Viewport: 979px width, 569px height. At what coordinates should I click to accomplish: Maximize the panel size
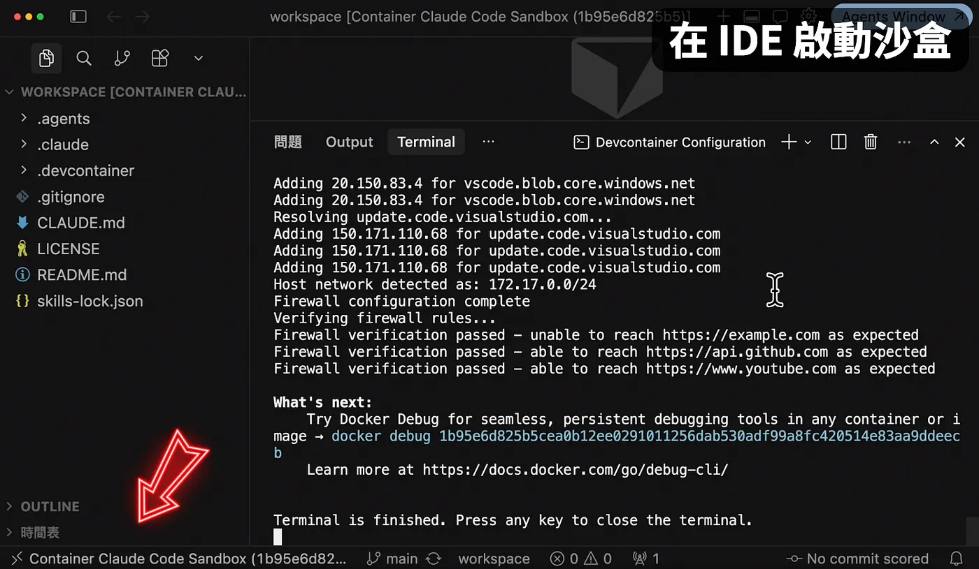point(934,142)
